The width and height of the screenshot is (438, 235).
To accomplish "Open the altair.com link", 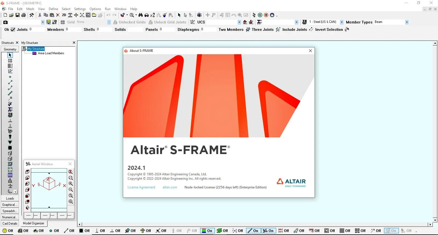I will pyautogui.click(x=170, y=187).
